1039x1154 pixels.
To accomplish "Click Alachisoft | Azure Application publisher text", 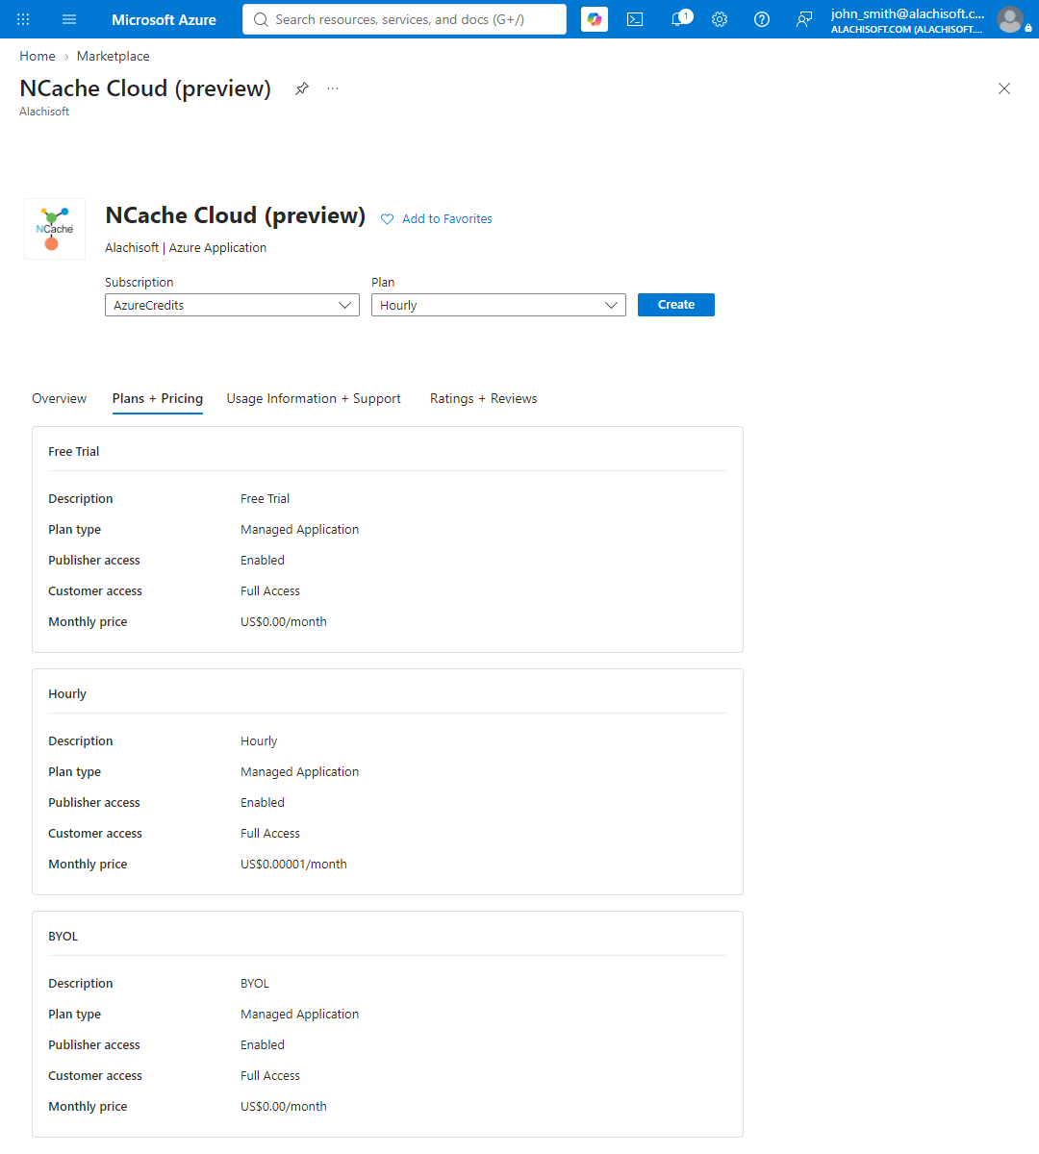I will point(186,247).
